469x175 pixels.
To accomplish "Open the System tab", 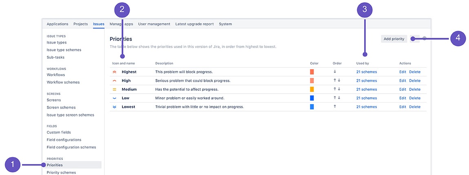I will click(x=225, y=24).
